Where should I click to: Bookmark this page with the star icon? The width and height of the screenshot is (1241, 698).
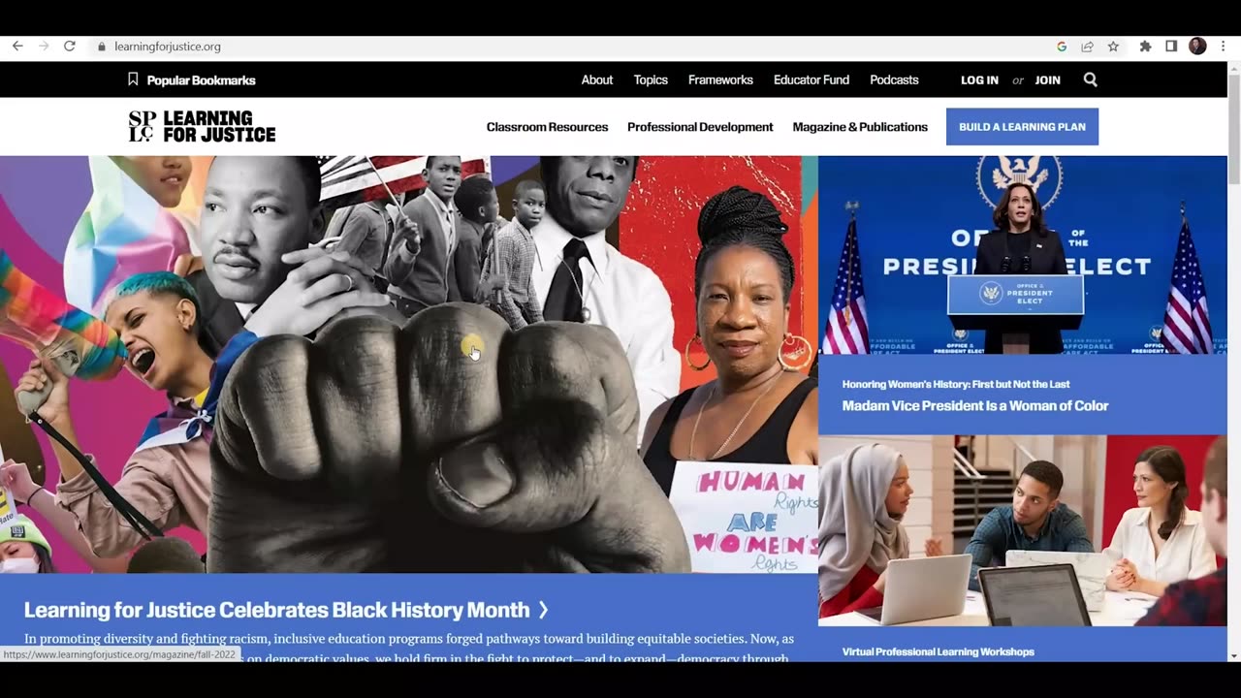pyautogui.click(x=1113, y=47)
